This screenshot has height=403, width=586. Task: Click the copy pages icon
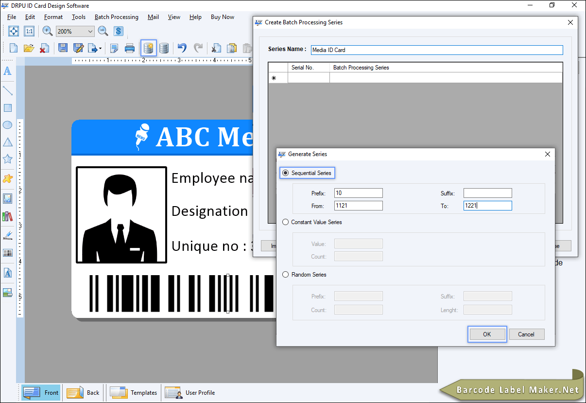(x=232, y=48)
